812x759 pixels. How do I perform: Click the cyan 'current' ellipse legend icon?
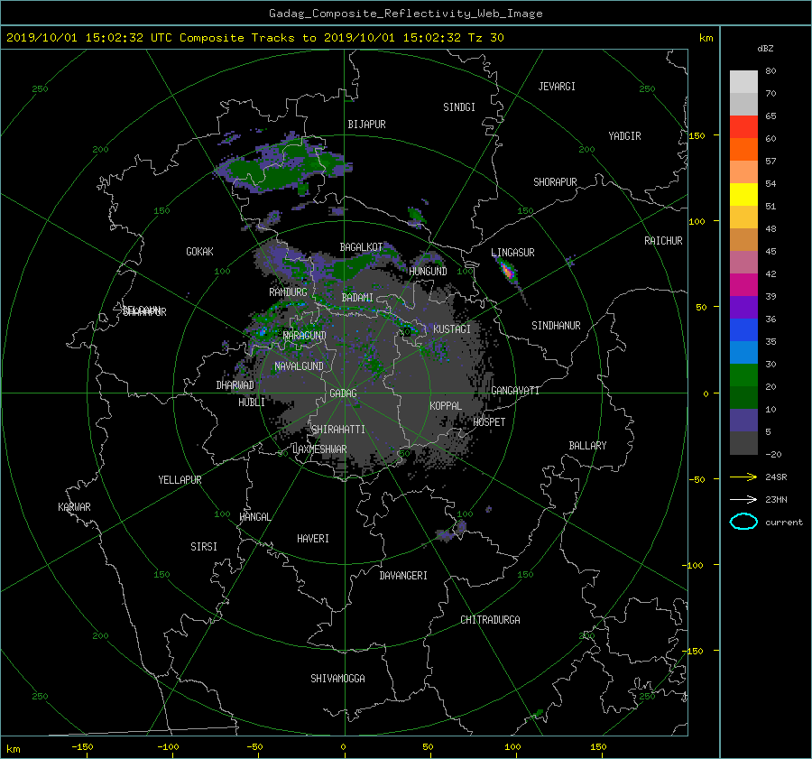[743, 522]
